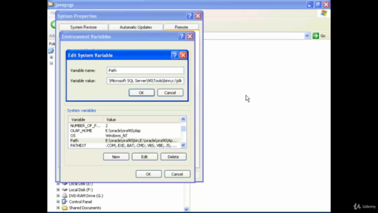Expand Local Disk (F:) tree node

coord(58,190)
